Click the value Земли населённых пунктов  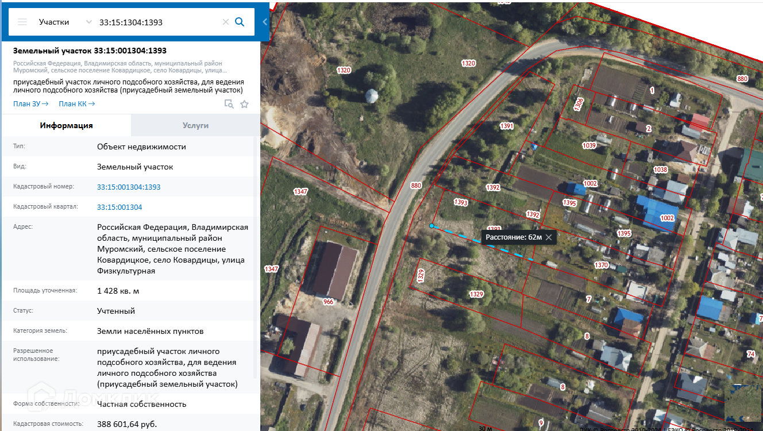pyautogui.click(x=151, y=331)
